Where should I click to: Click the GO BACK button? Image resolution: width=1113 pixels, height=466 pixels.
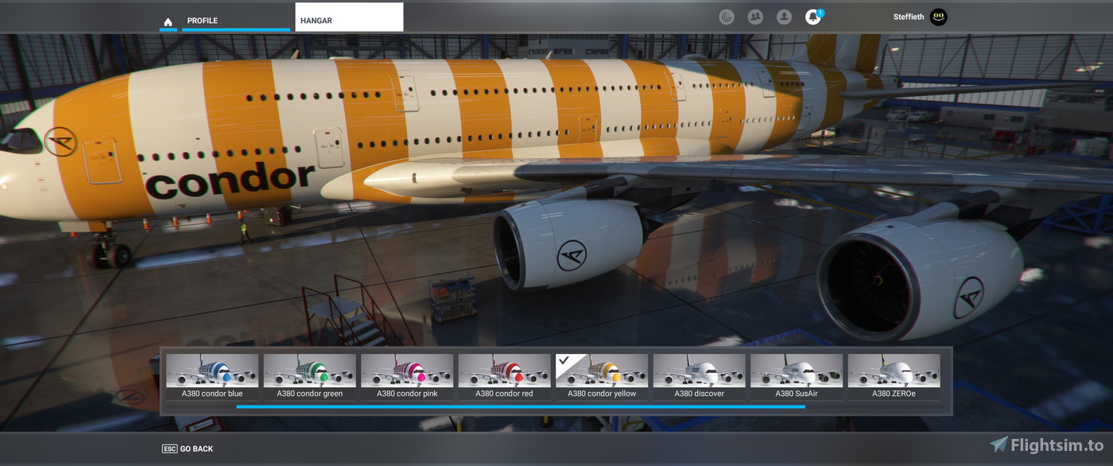coord(188,448)
